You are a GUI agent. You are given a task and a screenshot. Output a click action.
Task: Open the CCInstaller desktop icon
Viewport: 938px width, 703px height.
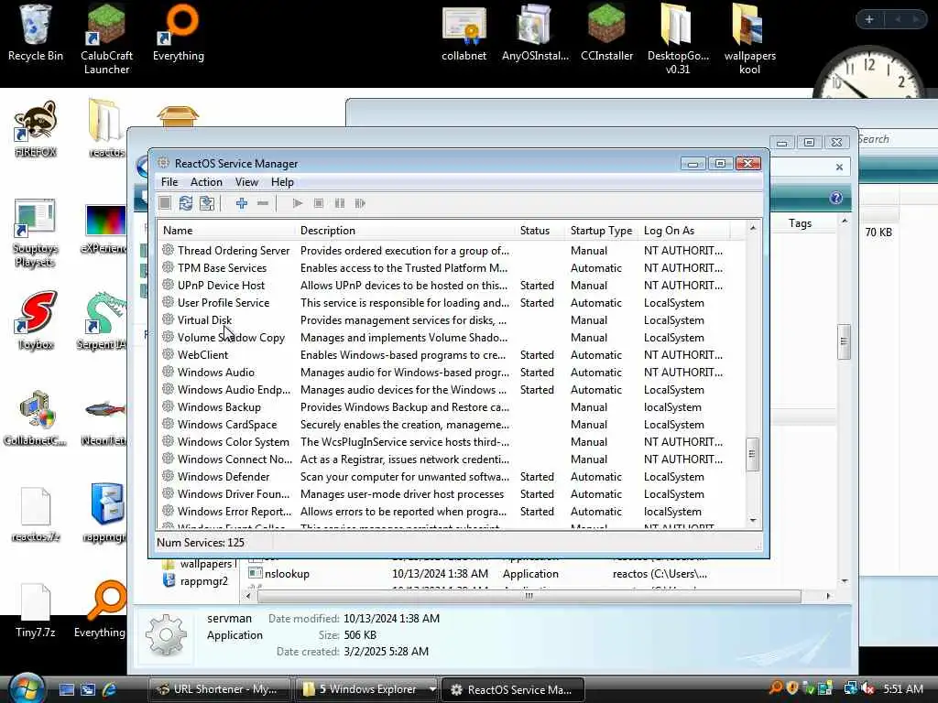[606, 33]
